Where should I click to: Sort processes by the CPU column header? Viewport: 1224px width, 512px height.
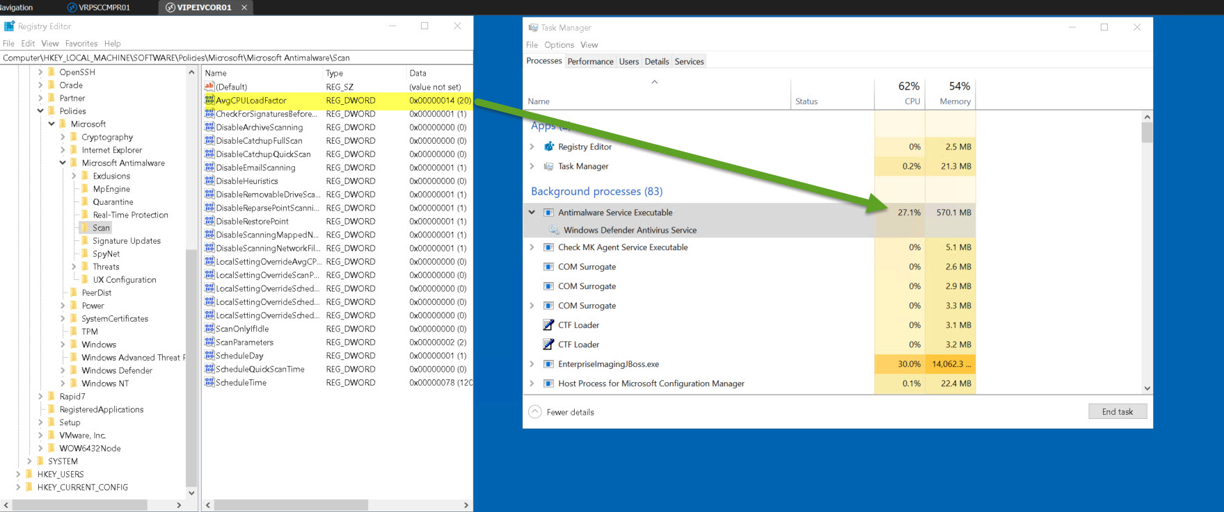click(900, 94)
